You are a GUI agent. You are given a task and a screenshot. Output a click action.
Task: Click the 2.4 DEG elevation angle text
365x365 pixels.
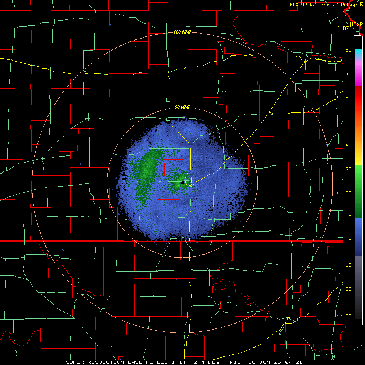click(x=207, y=362)
